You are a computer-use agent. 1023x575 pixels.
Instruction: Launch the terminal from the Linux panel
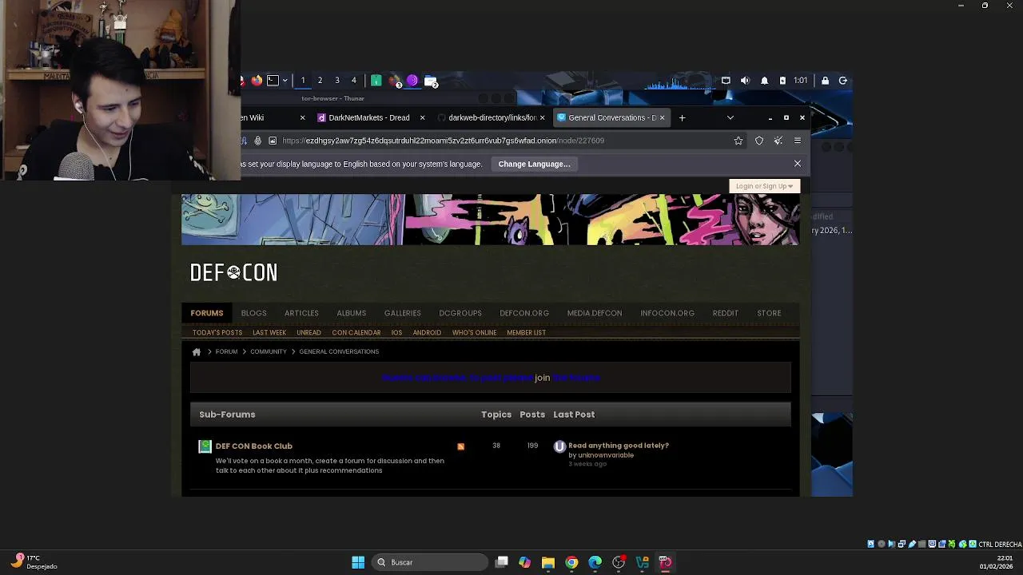(273, 81)
